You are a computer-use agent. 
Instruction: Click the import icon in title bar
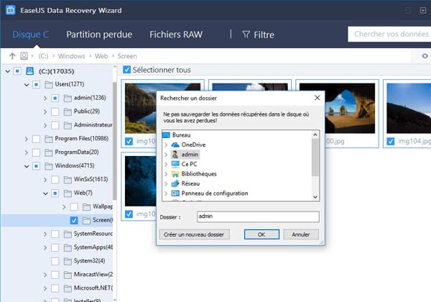(x=407, y=11)
